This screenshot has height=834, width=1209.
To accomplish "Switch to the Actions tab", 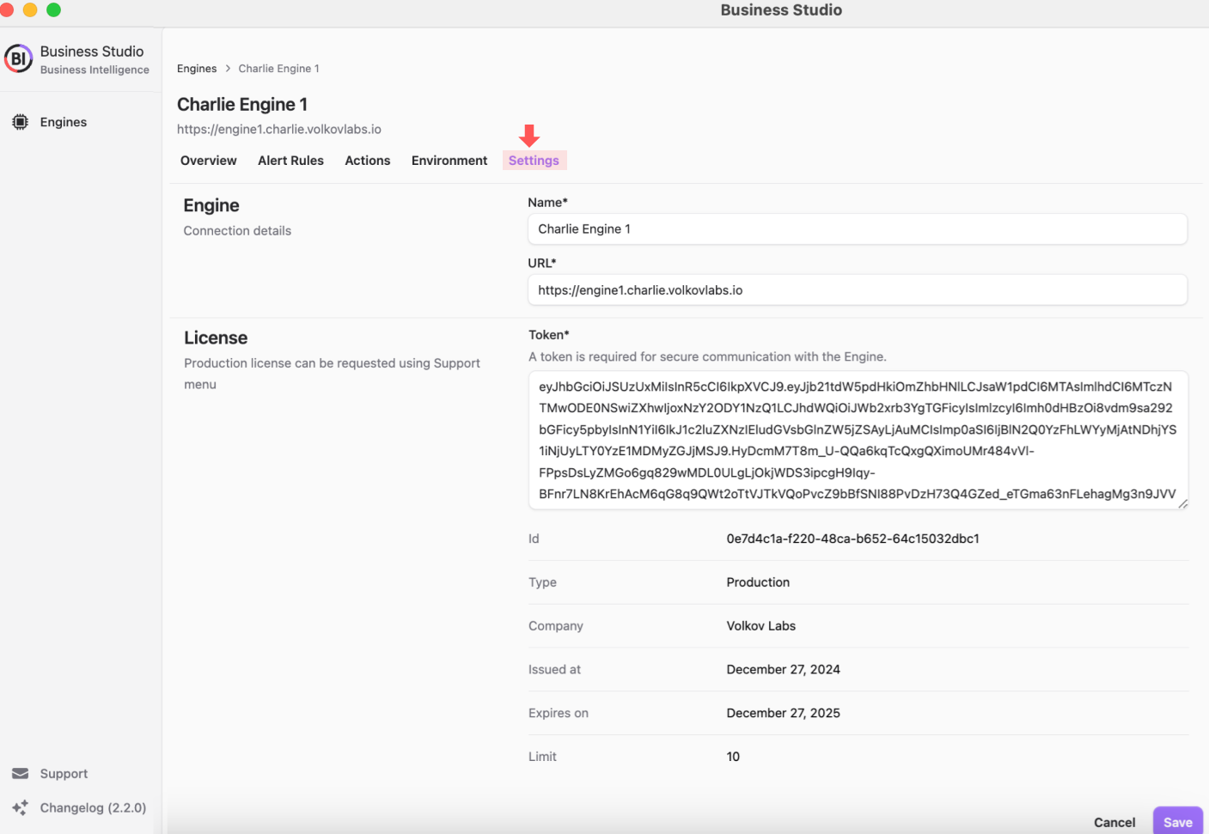I will (368, 161).
